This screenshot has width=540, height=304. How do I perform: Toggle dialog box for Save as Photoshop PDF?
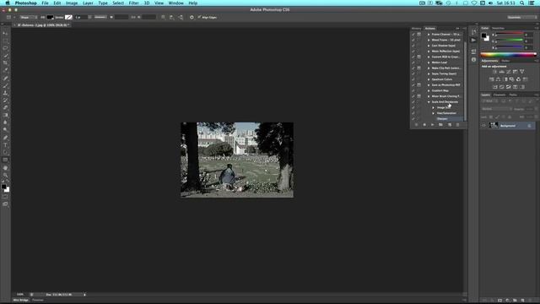coord(418,84)
